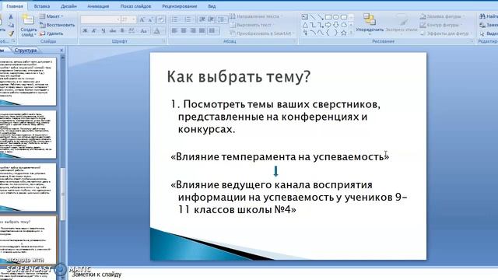498x280 pixels.
Task: Open the Columns dropdown
Action: 214,31
